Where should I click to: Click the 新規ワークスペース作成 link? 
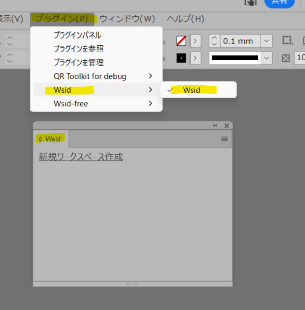pyautogui.click(x=81, y=157)
